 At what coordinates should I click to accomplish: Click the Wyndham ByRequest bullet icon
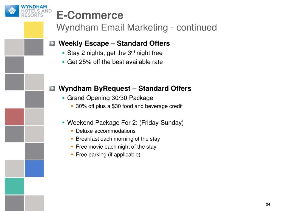point(52,88)
